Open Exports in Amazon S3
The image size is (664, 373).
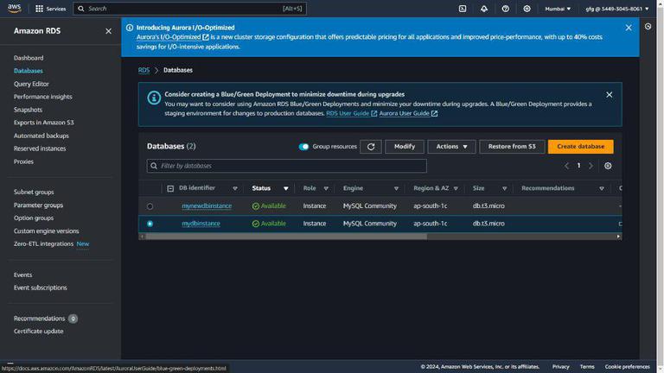click(43, 123)
